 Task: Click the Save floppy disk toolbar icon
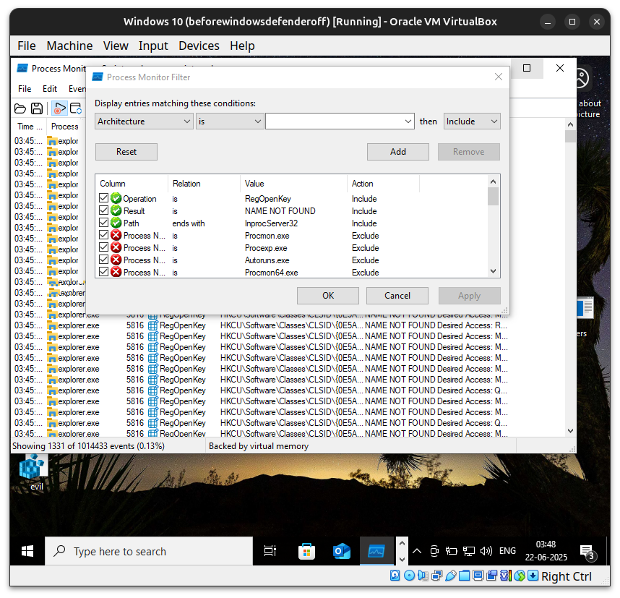(x=37, y=108)
